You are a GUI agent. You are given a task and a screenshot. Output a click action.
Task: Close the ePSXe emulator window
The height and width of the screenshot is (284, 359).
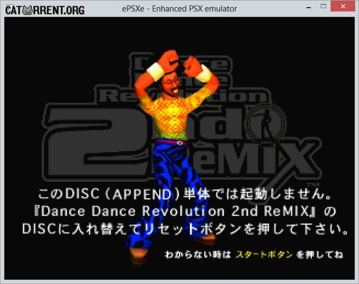click(x=343, y=7)
